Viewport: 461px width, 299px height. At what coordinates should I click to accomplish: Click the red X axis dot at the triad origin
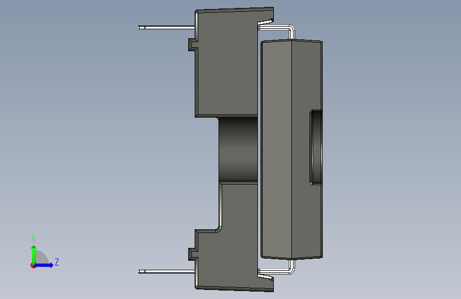coord(33,266)
